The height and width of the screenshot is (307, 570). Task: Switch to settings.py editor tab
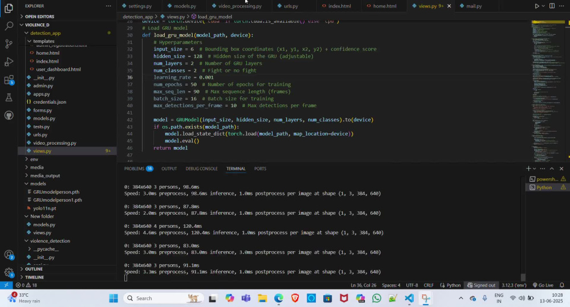140,6
